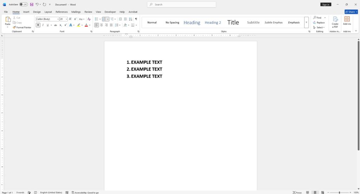Switch to Read Mode view in status bar

click(307, 192)
